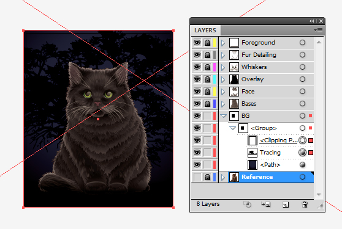
Task: Click the red selection indicator of BG
Action: 310,116
